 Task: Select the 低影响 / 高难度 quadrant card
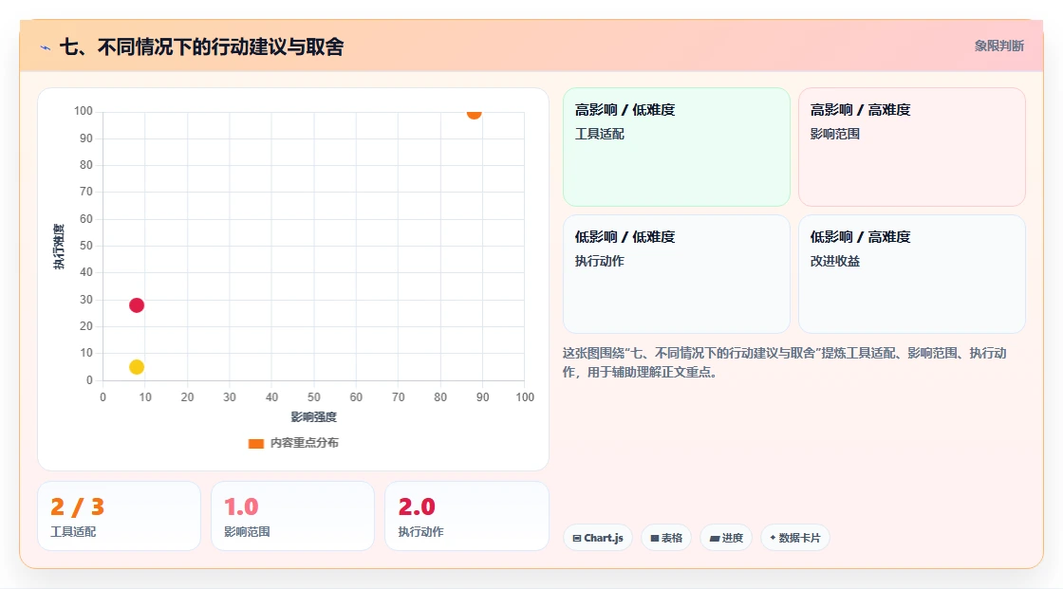[912, 274]
